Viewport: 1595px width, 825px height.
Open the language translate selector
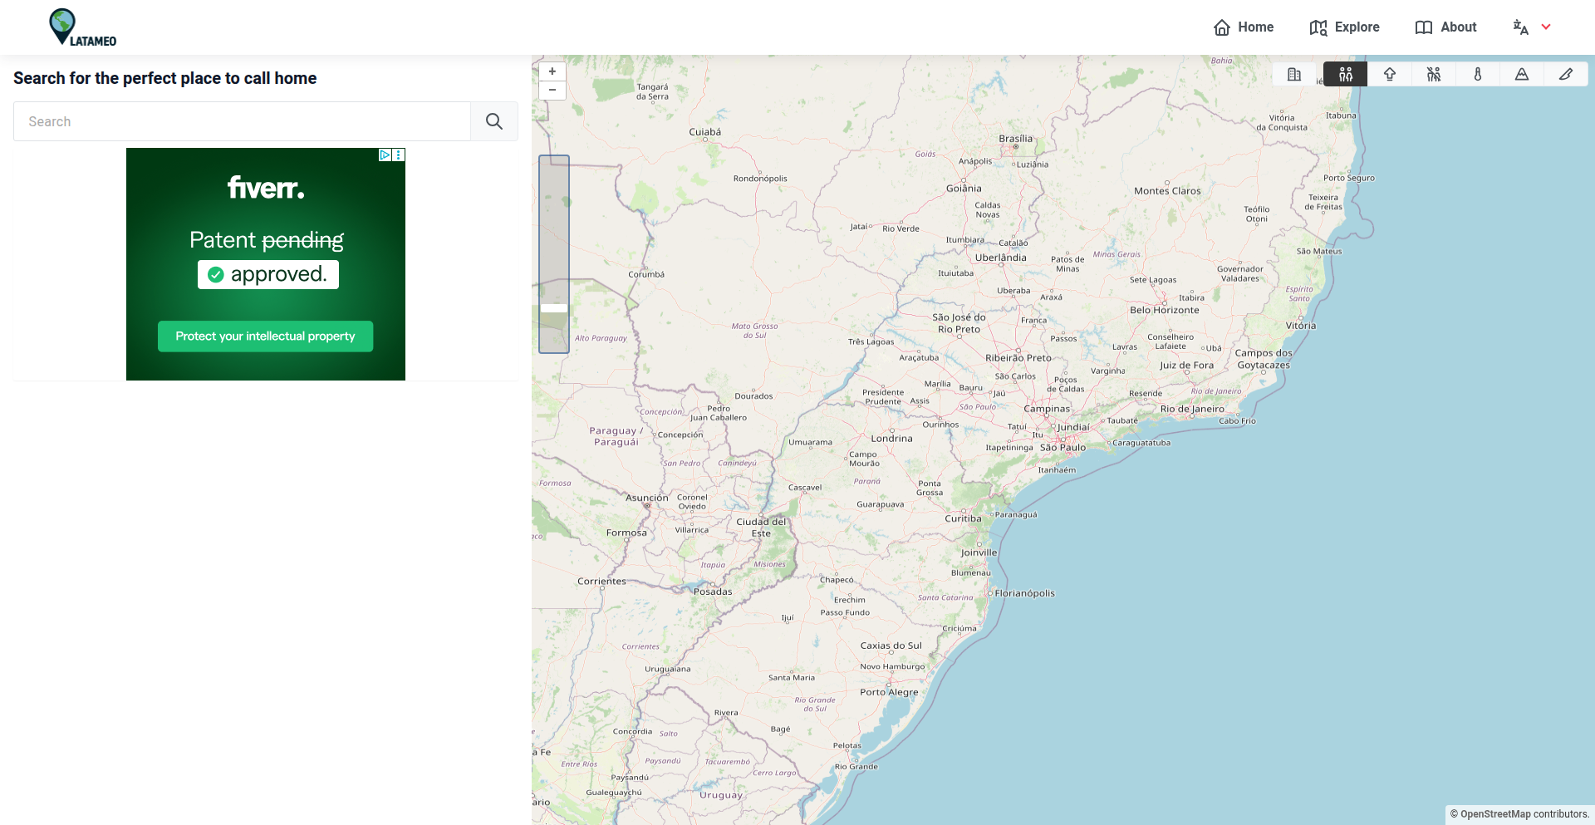[1532, 27]
